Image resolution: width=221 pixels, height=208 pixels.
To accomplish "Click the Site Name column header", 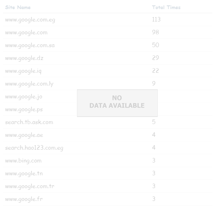I will 18,7.
